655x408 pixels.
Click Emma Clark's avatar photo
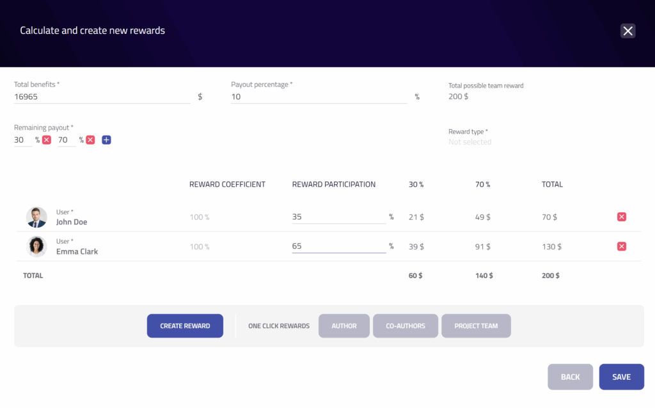(x=36, y=247)
